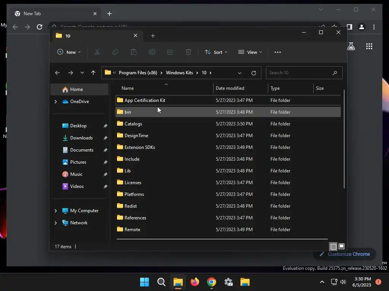The height and width of the screenshot is (291, 389).
Task: Click the horizontal scrollbar below file list
Action: 222,239
